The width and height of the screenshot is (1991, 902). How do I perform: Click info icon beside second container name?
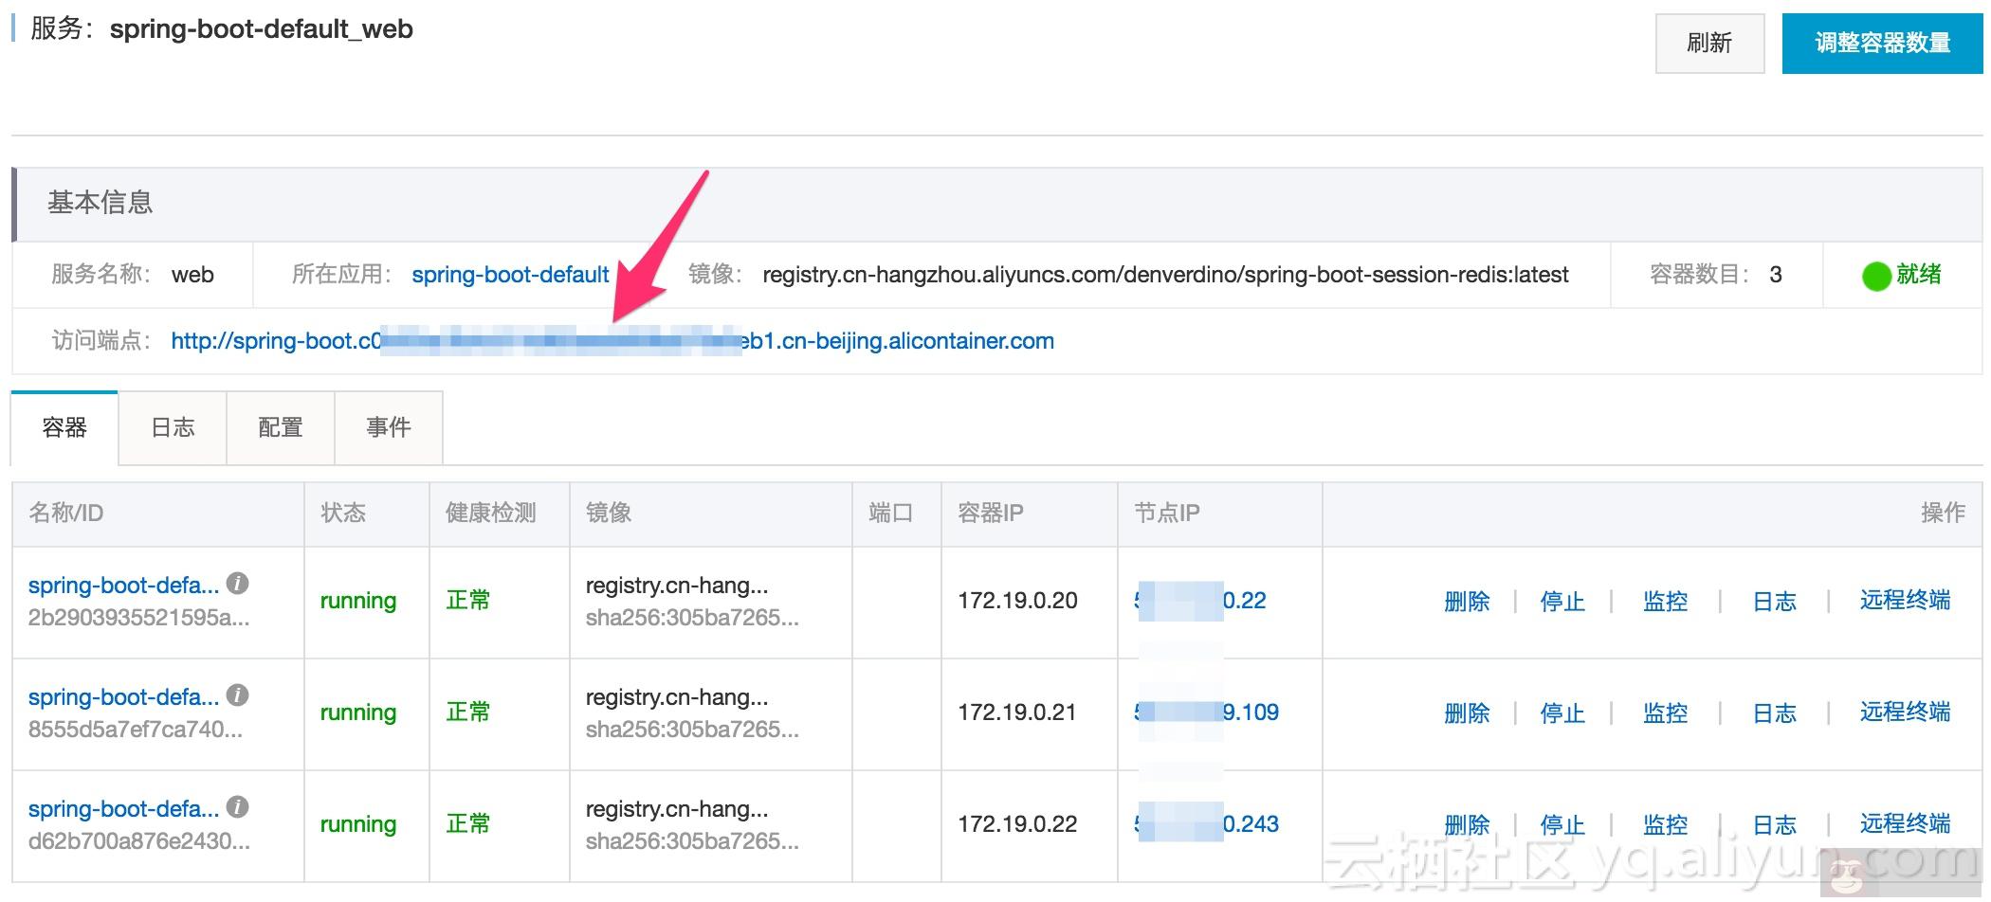point(238,695)
